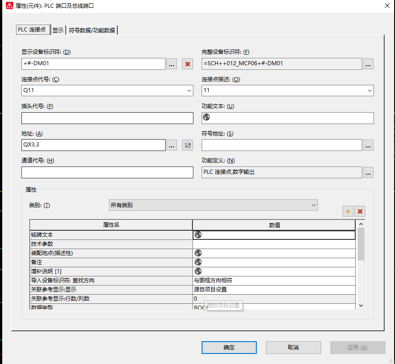The width and height of the screenshot is (395, 364).
Task: Click into the 插头代号 input field
Action: pos(107,118)
